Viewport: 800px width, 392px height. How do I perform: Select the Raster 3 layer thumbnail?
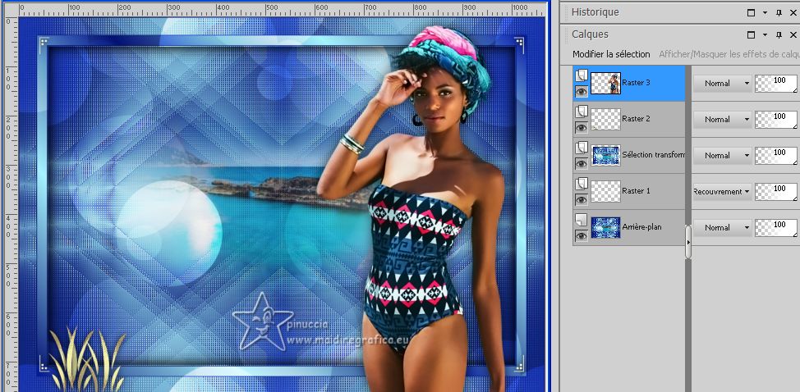click(x=605, y=83)
